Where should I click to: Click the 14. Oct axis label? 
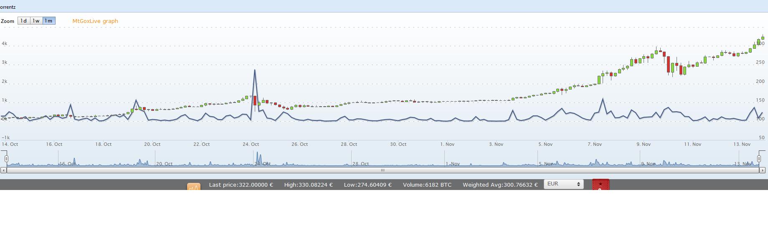[10, 144]
